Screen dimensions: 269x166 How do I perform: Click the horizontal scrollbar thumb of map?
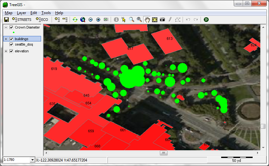click(x=163, y=153)
